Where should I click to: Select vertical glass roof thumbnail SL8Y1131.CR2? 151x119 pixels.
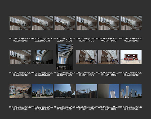tap(64, 57)
